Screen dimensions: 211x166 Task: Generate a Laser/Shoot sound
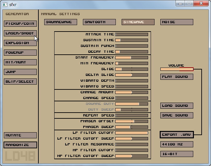click(x=20, y=33)
